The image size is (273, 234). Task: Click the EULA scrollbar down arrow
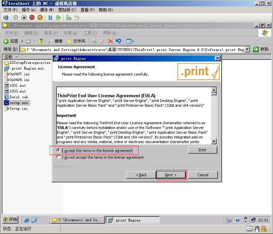tap(214, 141)
